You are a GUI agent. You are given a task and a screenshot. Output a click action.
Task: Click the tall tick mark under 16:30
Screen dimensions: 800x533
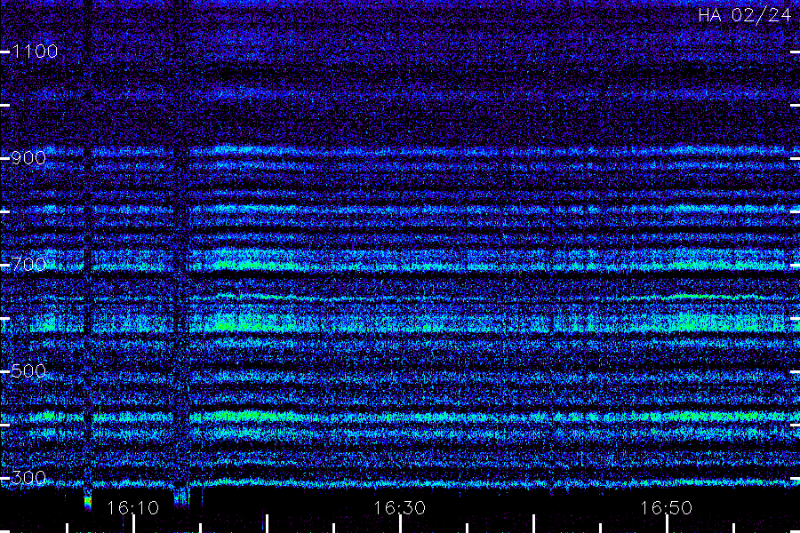pos(400,524)
